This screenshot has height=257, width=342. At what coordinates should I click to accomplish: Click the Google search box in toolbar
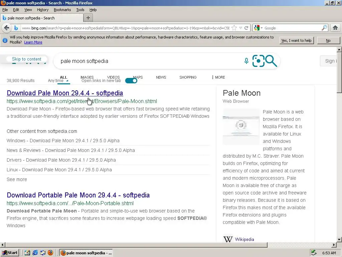click(292, 28)
